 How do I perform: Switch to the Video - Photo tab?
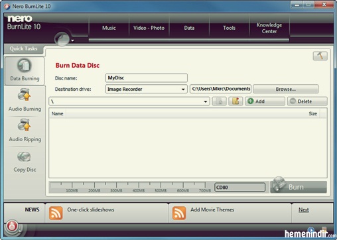tap(149, 28)
